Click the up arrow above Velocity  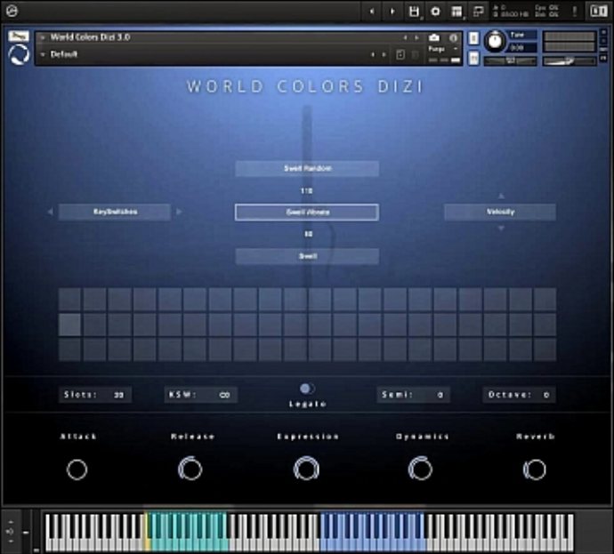[x=500, y=196]
